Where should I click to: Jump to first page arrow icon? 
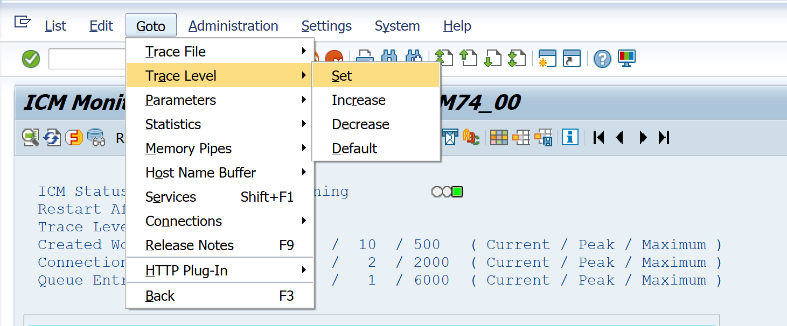coord(598,138)
